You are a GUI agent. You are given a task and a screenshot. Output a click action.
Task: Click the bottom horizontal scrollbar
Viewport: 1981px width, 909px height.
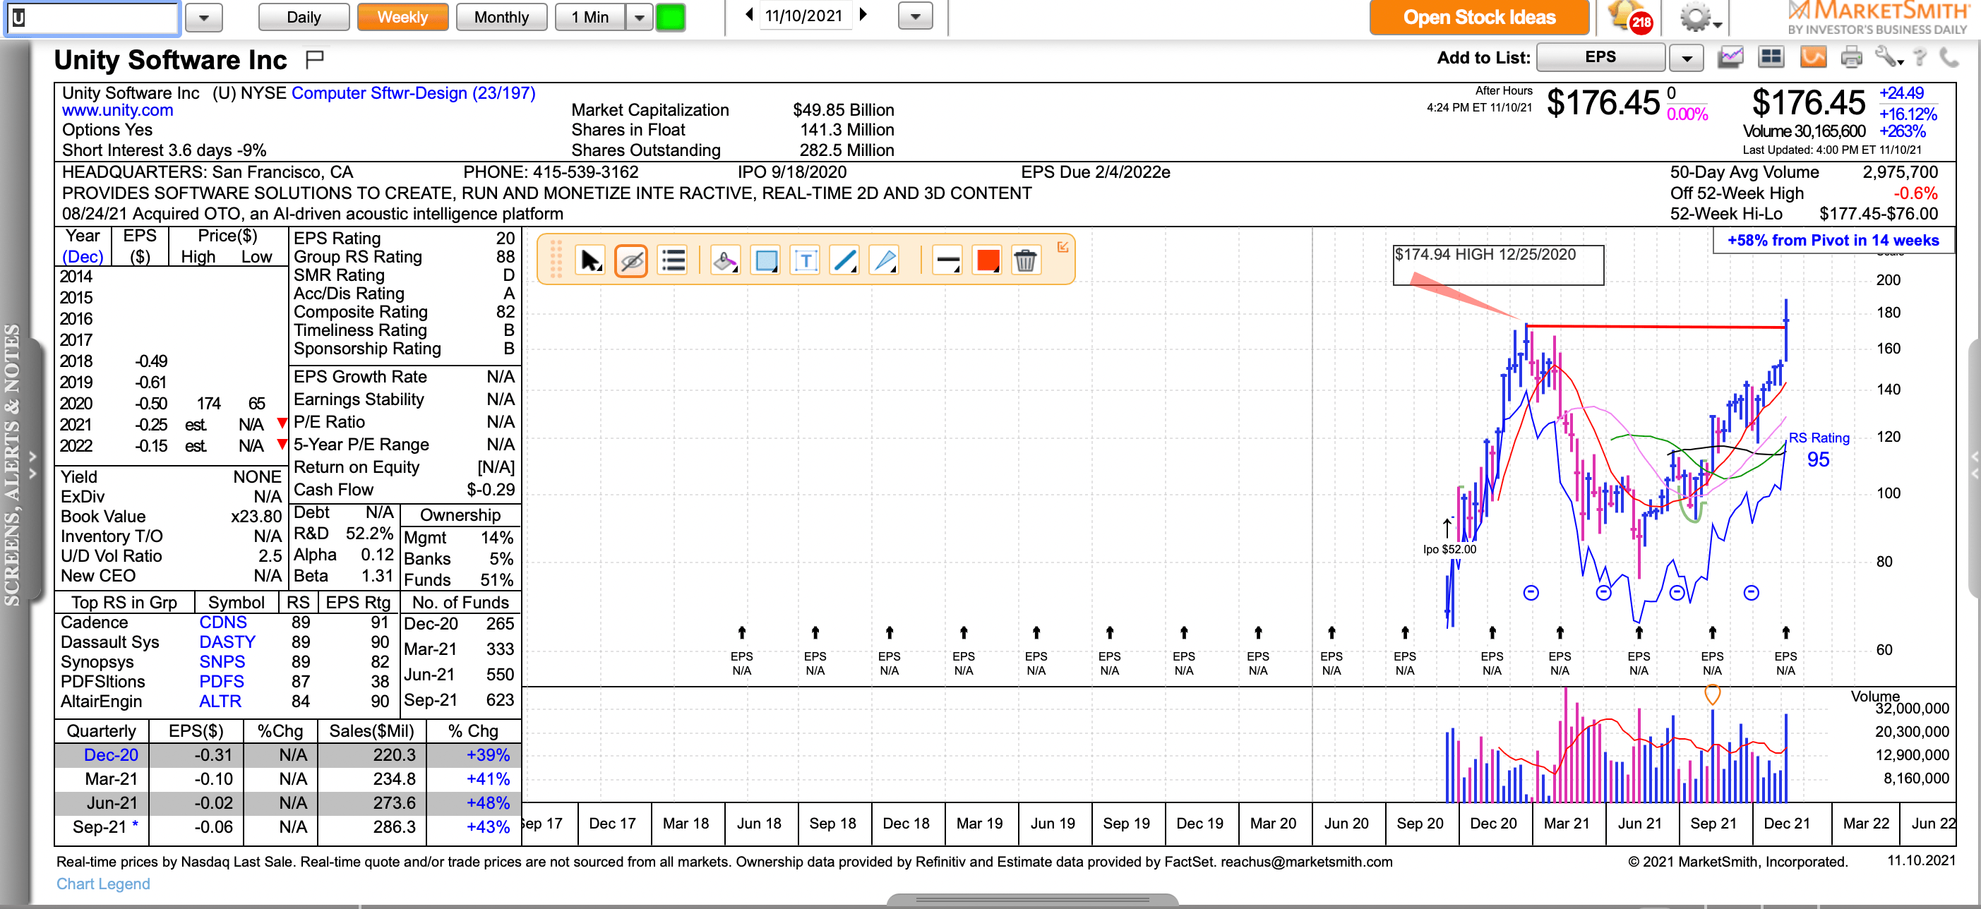(x=1031, y=899)
